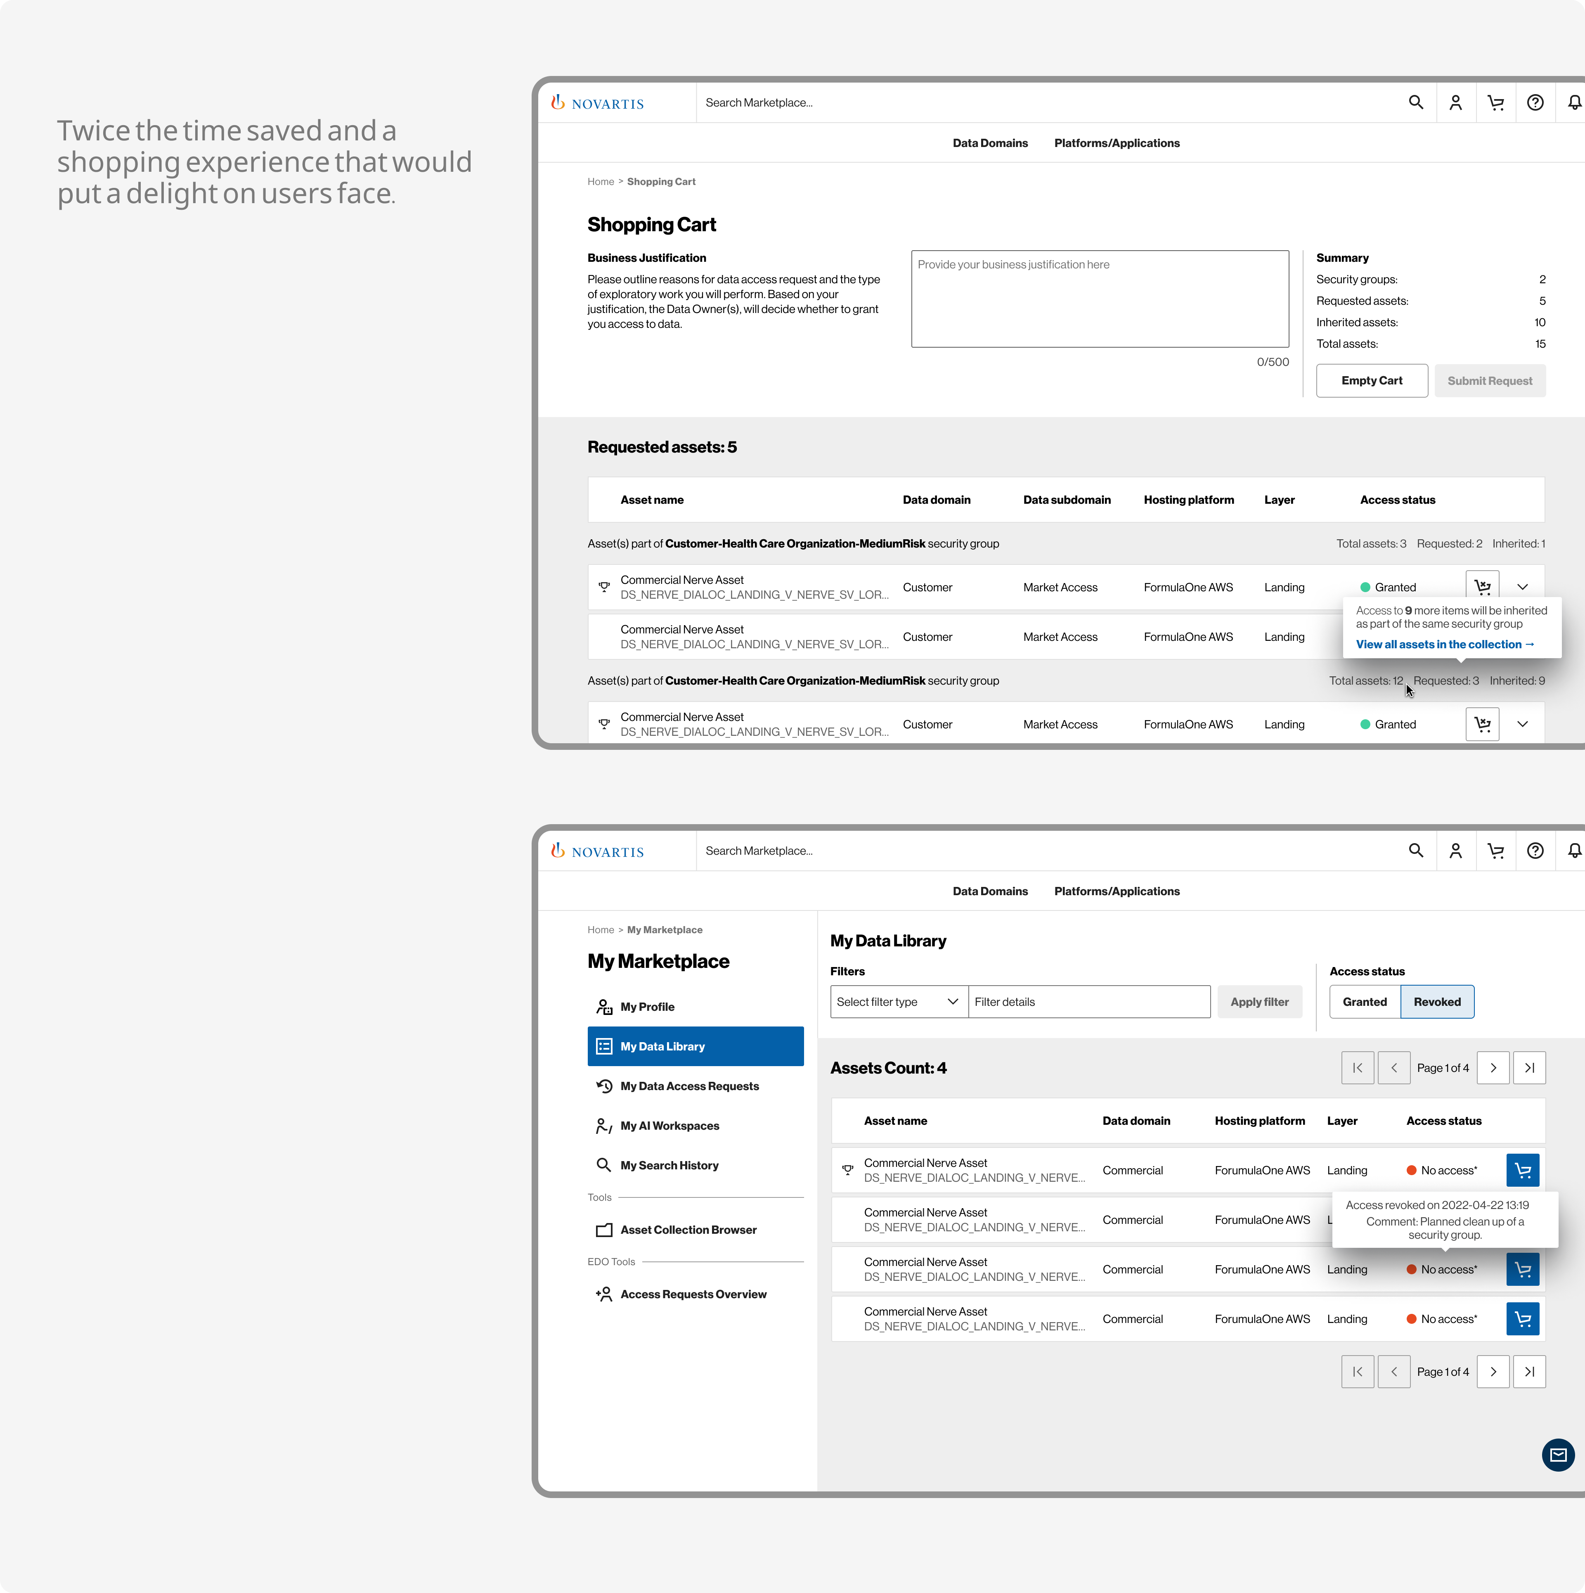The image size is (1585, 1593).
Task: Click search icon in My Marketplace window
Action: click(x=1415, y=850)
